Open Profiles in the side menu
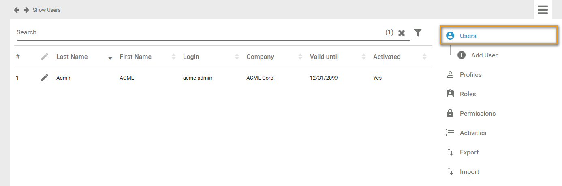Image resolution: width=562 pixels, height=186 pixels. click(470, 75)
